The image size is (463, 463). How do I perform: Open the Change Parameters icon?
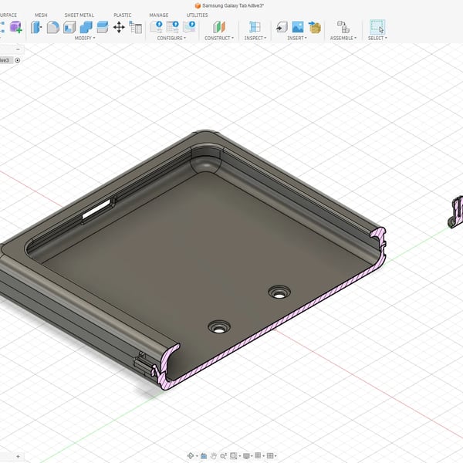[x=136, y=27]
